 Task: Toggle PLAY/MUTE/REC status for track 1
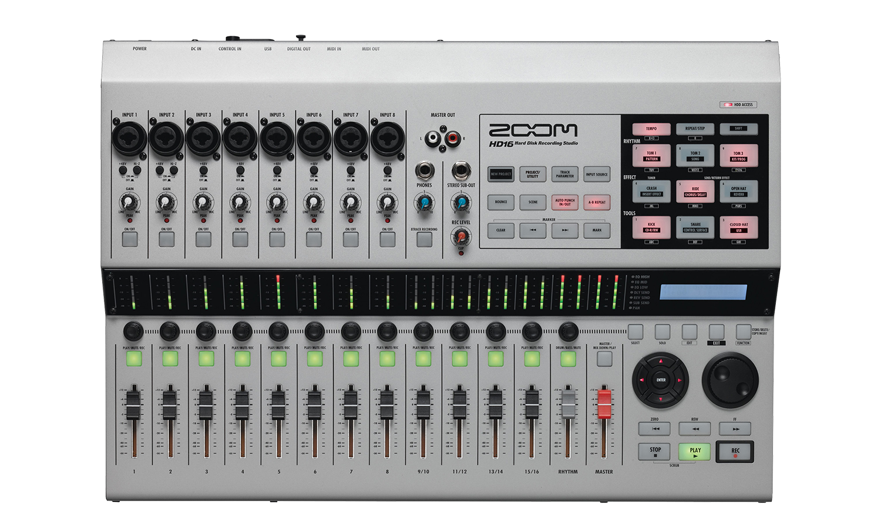(134, 359)
